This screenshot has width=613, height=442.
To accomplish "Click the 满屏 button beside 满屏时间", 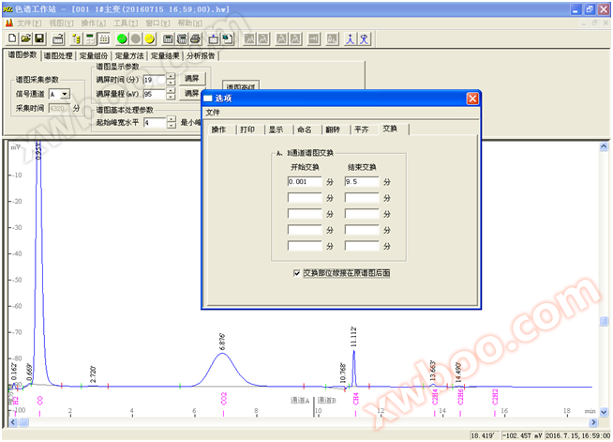I will point(191,79).
